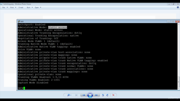Click the SW3# command prompt cursor
Viewport: 180px width, 101px height.
[x=24, y=88]
